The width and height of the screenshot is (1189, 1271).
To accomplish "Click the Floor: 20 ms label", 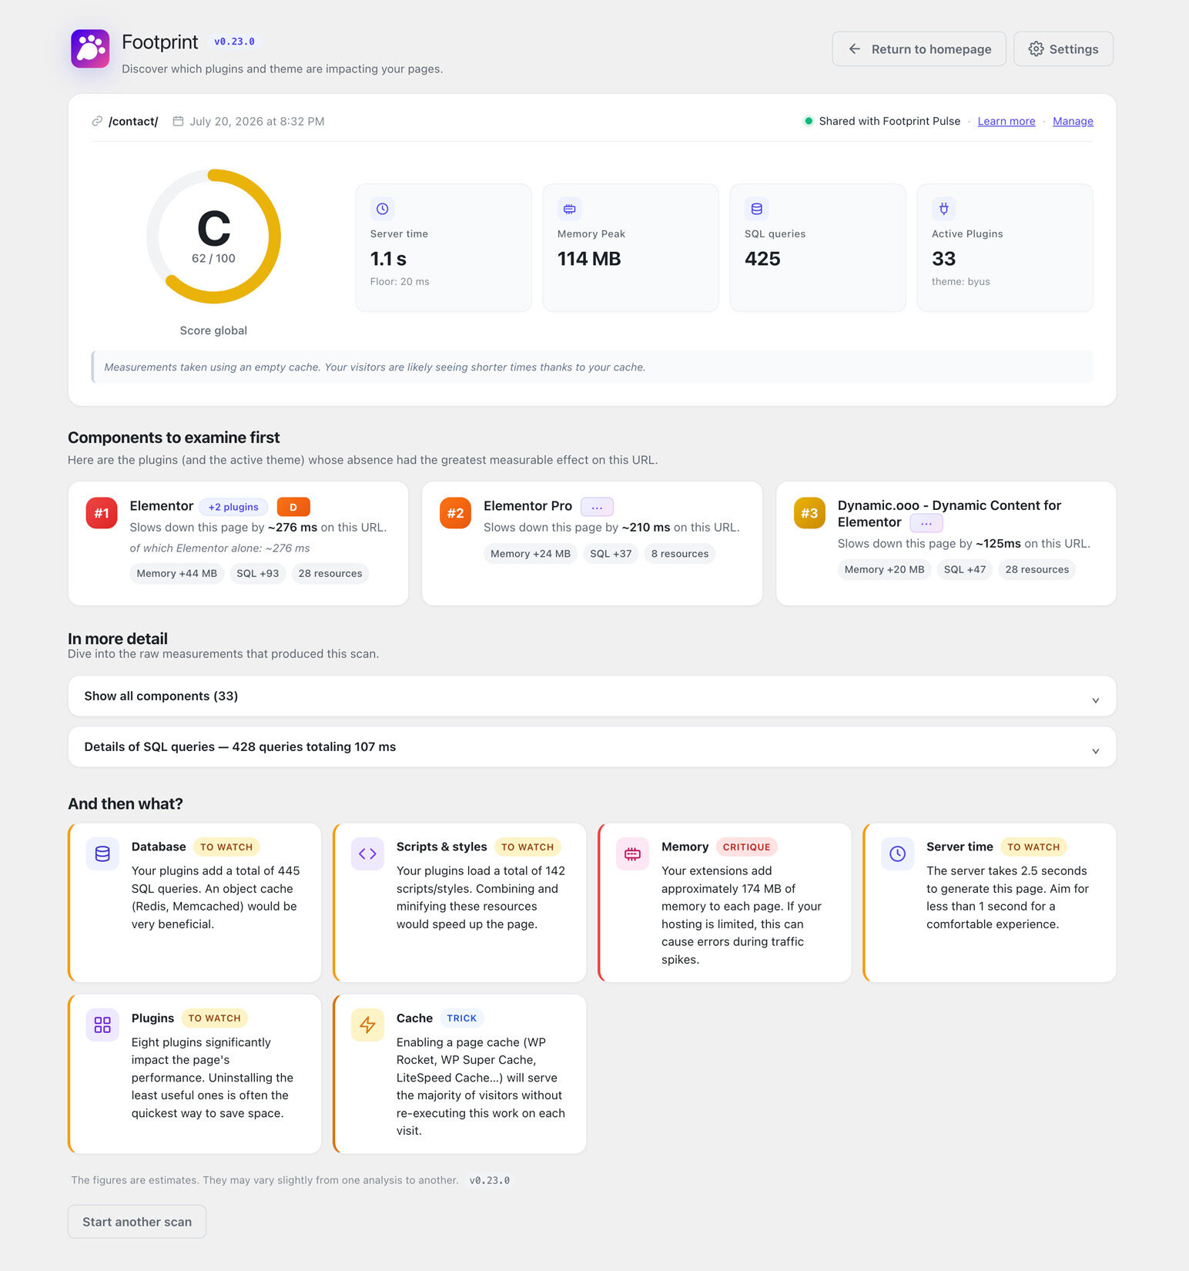I will point(400,281).
